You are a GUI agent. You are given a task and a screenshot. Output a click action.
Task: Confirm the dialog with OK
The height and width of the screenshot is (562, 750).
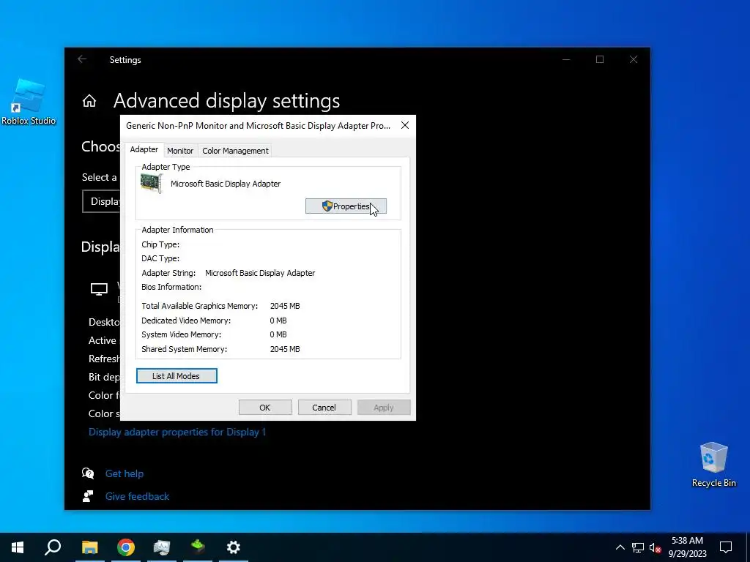pos(265,408)
